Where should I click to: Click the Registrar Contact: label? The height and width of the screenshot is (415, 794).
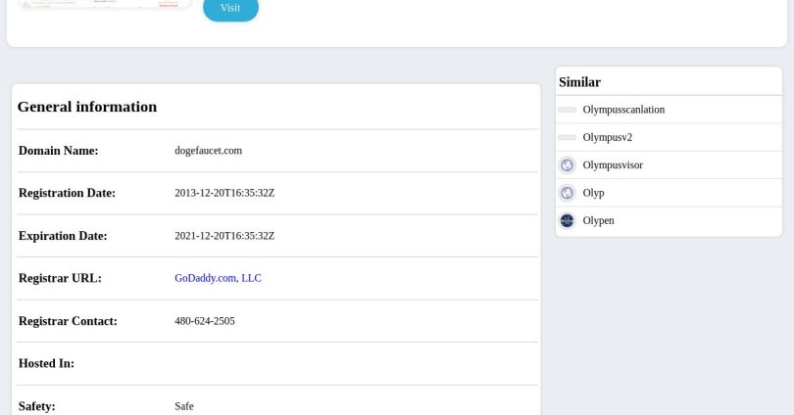pos(68,321)
